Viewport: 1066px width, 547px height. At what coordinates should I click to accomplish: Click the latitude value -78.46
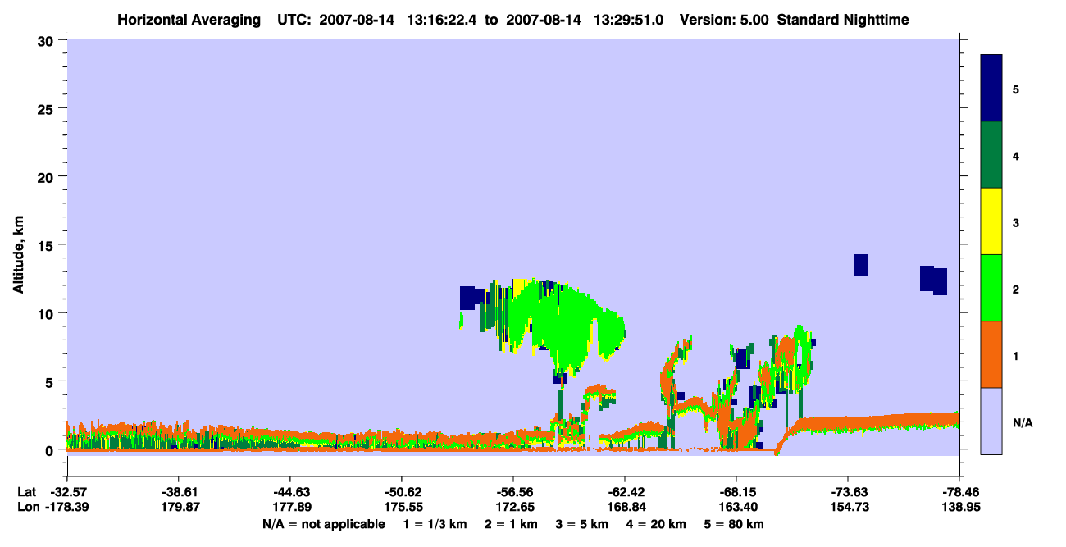pos(959,492)
